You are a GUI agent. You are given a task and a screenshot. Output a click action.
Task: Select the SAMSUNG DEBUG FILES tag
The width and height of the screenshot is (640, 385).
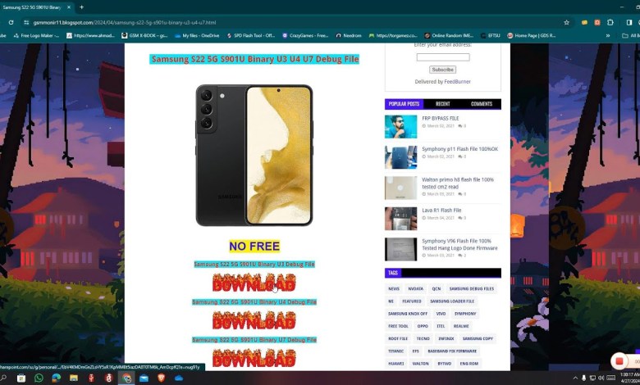click(472, 288)
